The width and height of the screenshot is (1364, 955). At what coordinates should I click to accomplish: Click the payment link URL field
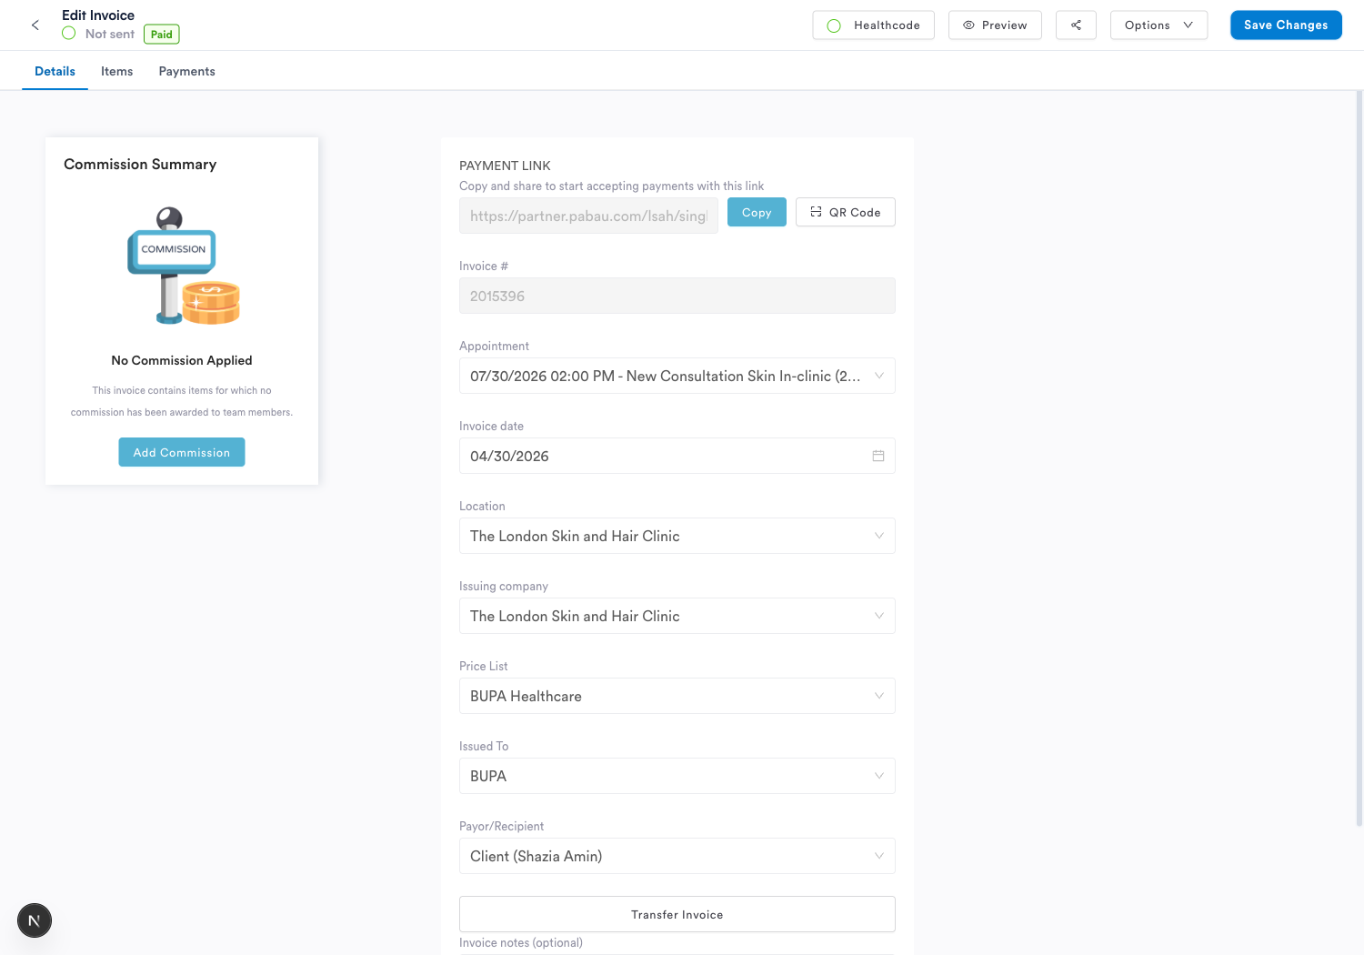[588, 216]
